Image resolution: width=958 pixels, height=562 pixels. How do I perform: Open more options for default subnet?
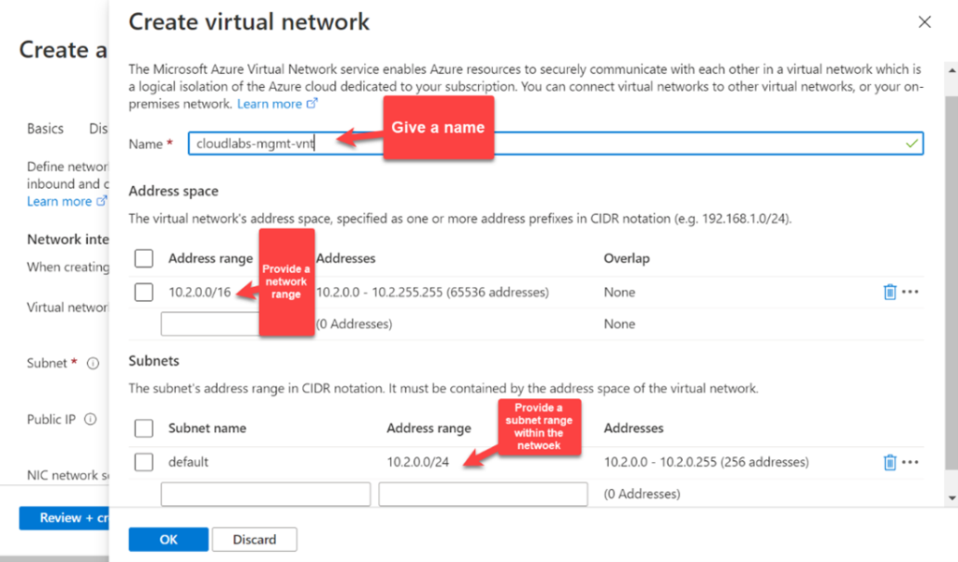pyautogui.click(x=910, y=462)
